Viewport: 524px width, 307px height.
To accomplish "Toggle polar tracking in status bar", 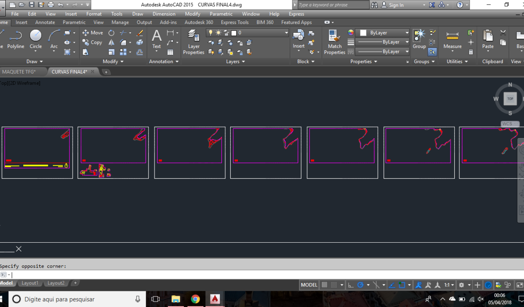I will pos(360,285).
